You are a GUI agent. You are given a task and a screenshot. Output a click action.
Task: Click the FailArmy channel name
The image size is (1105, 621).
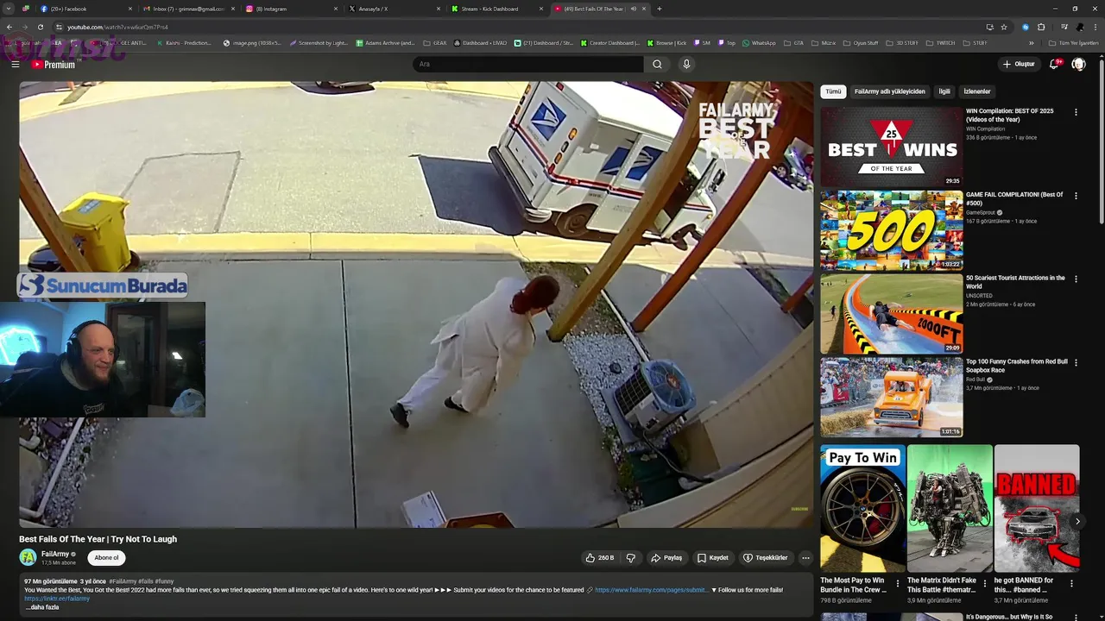point(55,554)
